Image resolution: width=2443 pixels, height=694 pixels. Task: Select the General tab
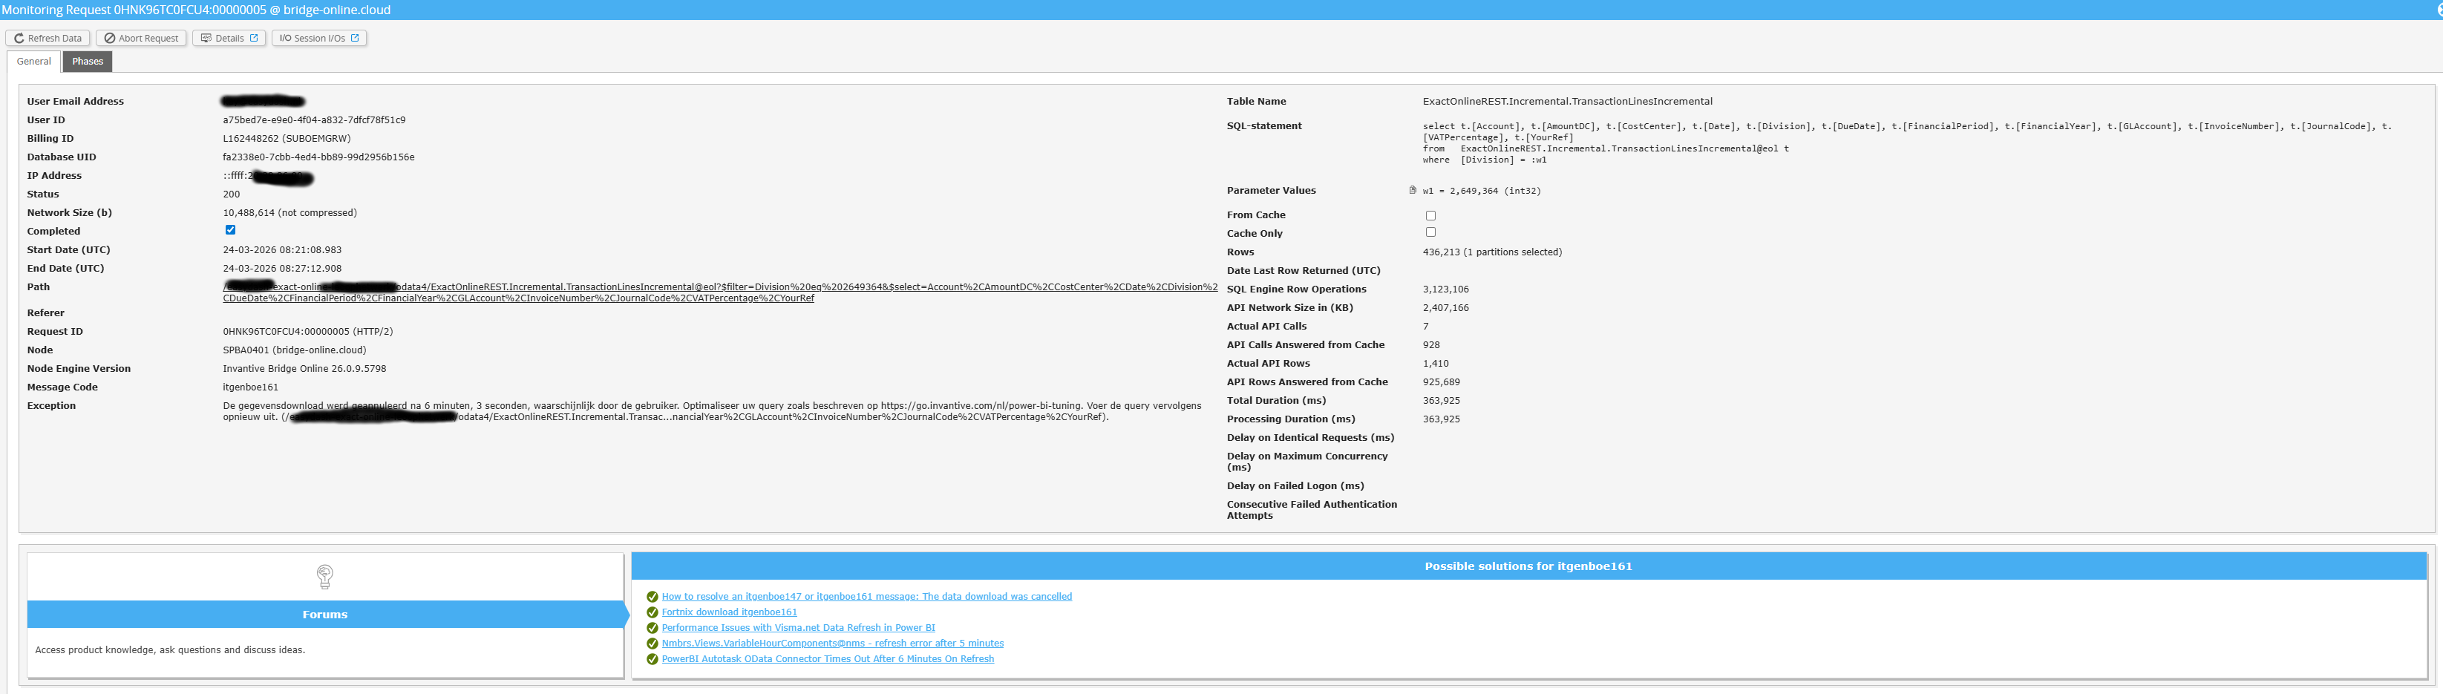34,62
